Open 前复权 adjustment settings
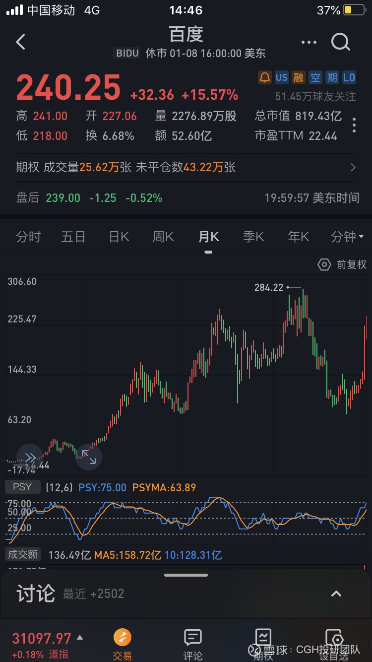372x662 pixels. coord(342,265)
